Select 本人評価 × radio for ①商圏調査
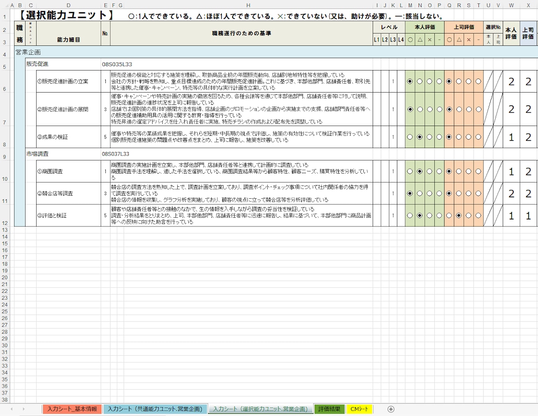 point(430,171)
